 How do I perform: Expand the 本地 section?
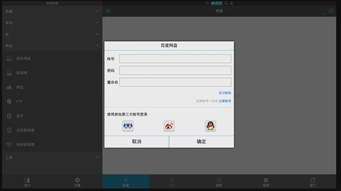click(52, 23)
